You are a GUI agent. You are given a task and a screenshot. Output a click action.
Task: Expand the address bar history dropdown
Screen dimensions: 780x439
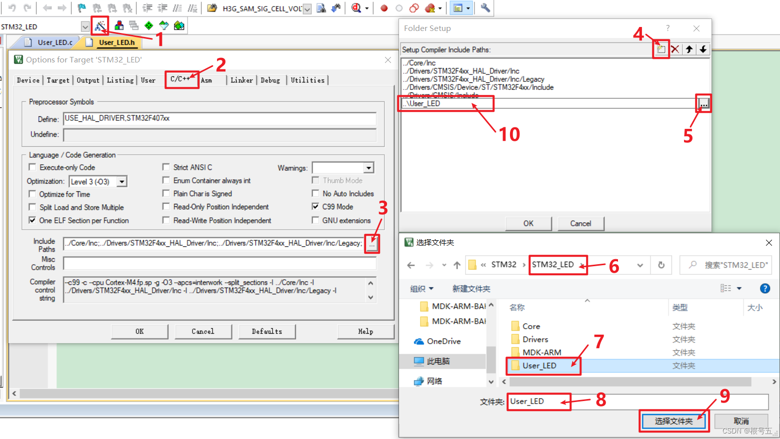click(x=640, y=265)
